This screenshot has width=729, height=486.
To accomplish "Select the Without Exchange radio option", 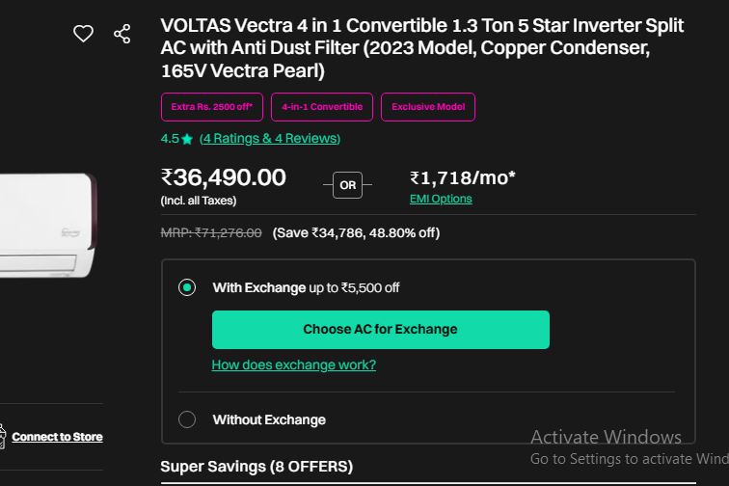I will point(187,419).
